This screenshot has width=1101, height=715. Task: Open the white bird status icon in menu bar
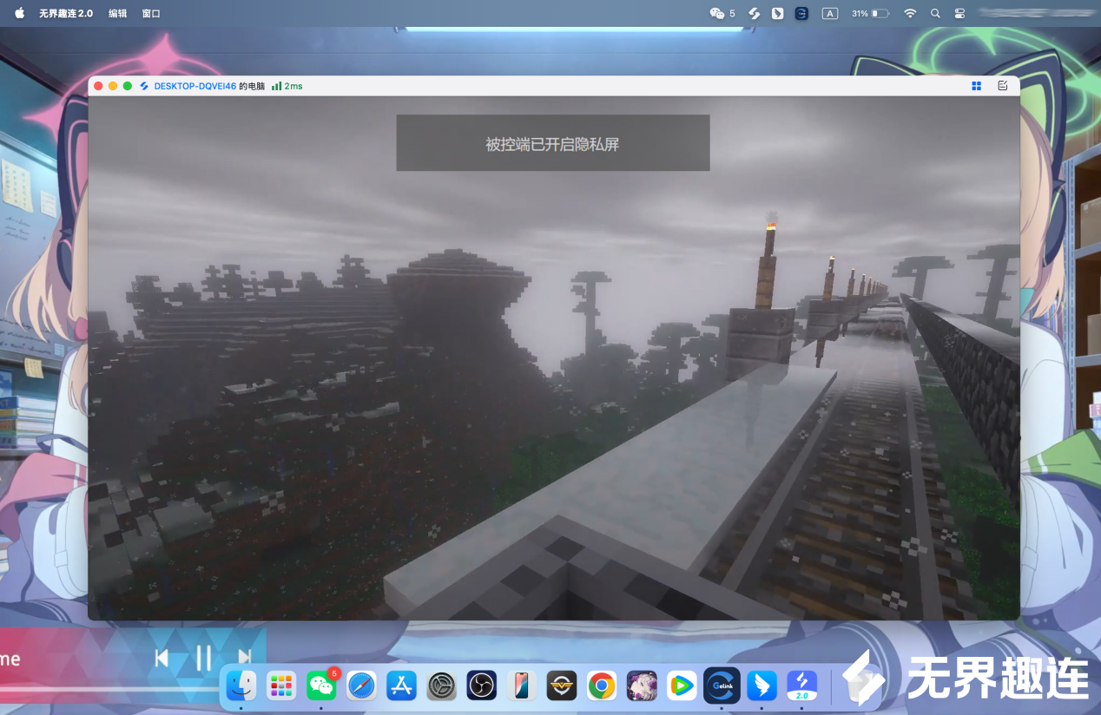778,14
